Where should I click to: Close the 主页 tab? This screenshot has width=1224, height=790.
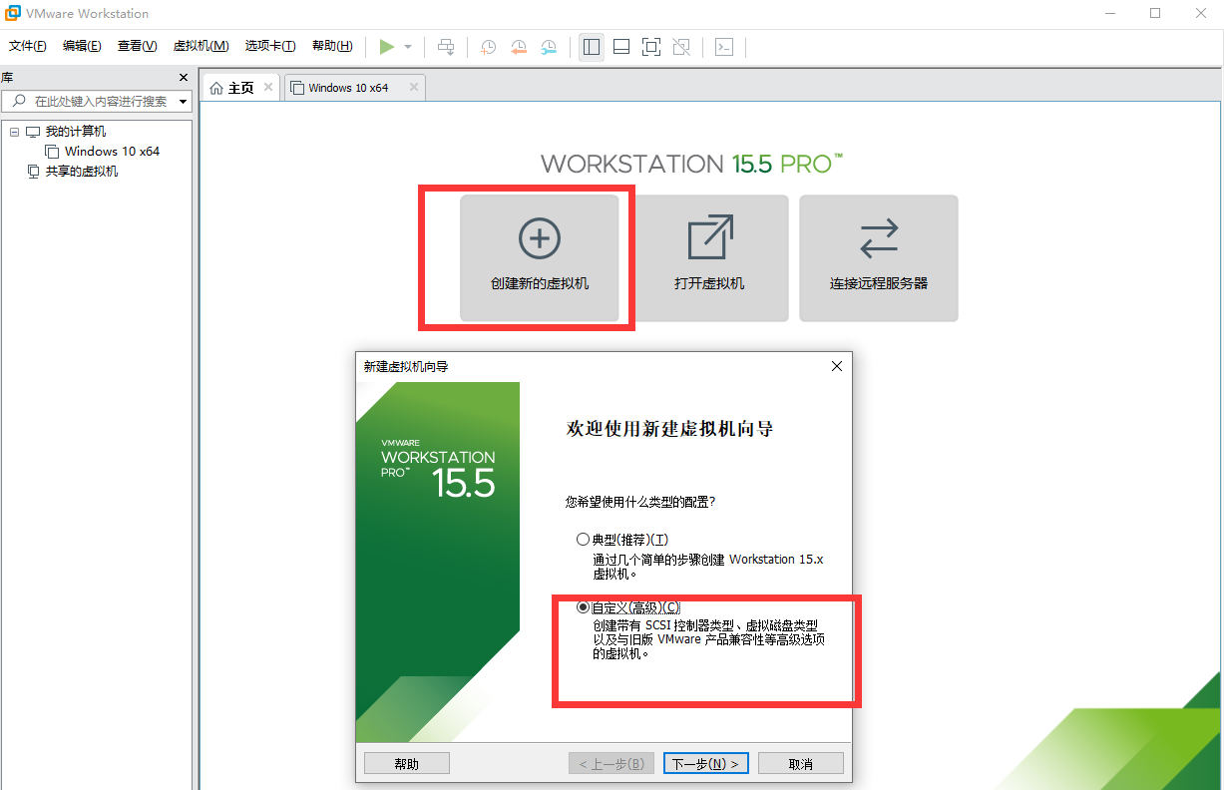268,88
